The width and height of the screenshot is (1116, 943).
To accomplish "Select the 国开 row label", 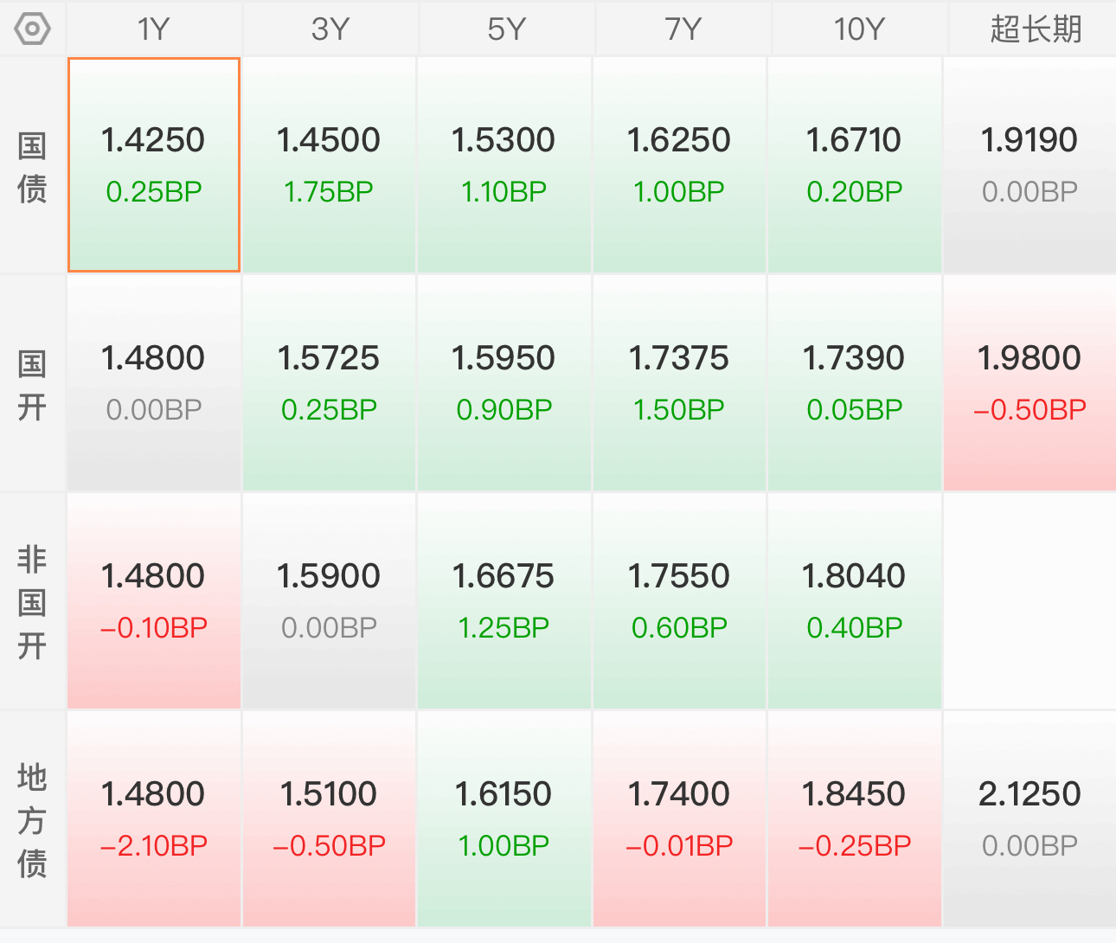I will click(x=32, y=384).
